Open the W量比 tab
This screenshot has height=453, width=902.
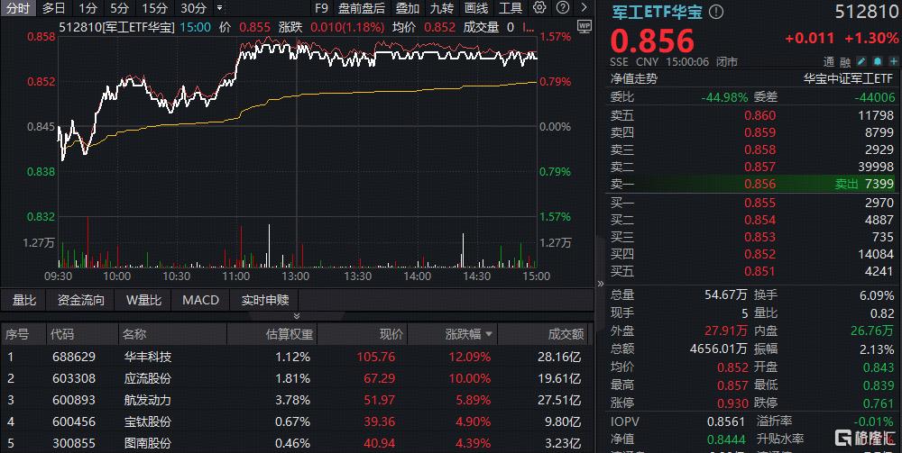pyautogui.click(x=143, y=300)
